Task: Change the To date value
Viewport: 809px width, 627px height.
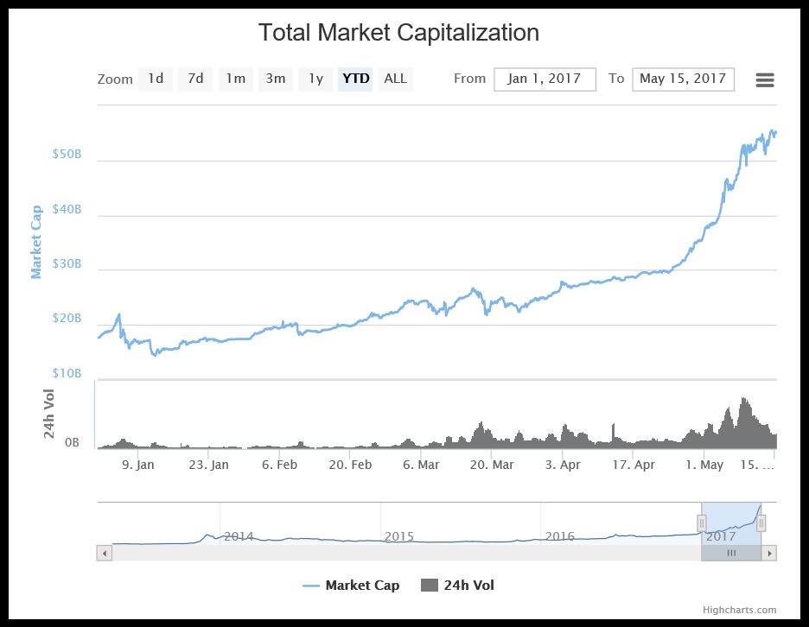Action: click(x=683, y=79)
